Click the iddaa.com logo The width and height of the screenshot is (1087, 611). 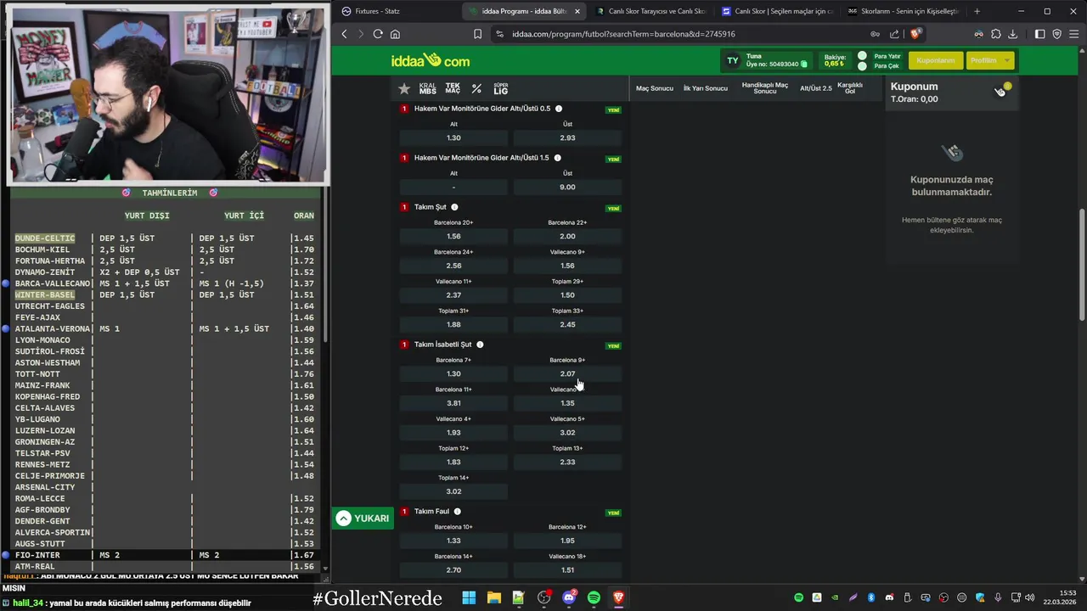click(x=431, y=60)
